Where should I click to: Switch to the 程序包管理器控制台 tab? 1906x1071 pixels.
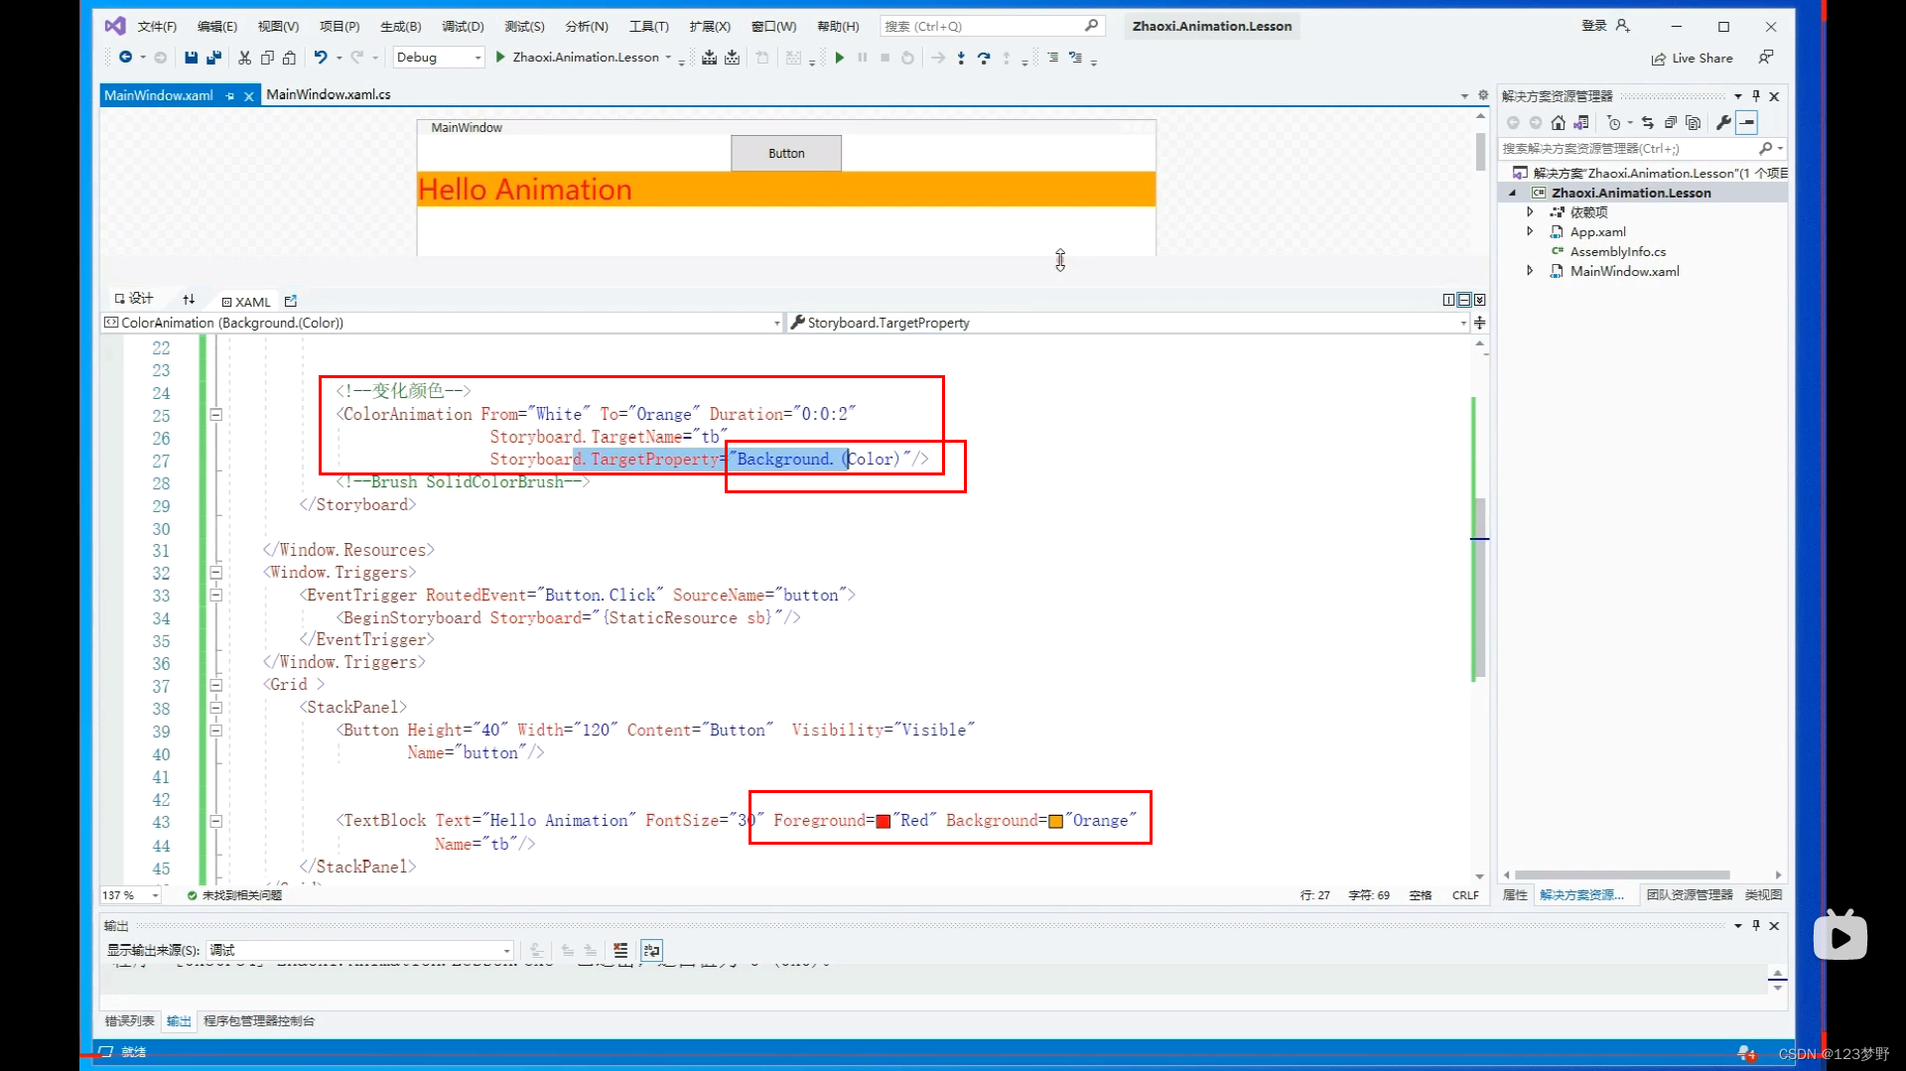(x=259, y=1020)
